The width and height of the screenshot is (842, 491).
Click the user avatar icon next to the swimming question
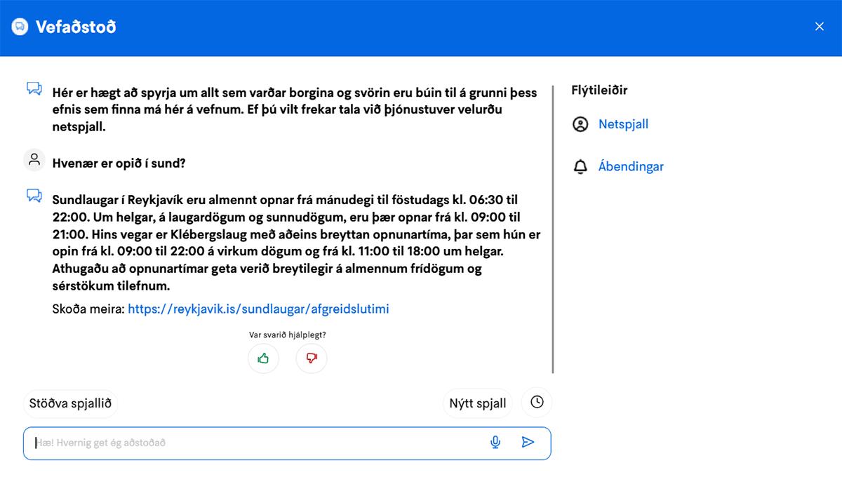coord(34,159)
